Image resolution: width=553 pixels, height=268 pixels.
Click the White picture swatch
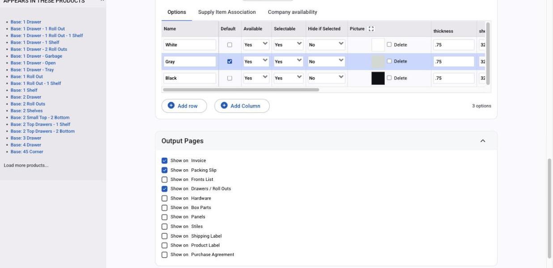pos(378,45)
